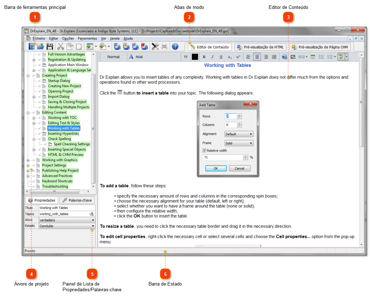Save the project using the floppy disk icon
Viewport: 370px width, 298px height.
pos(50,47)
